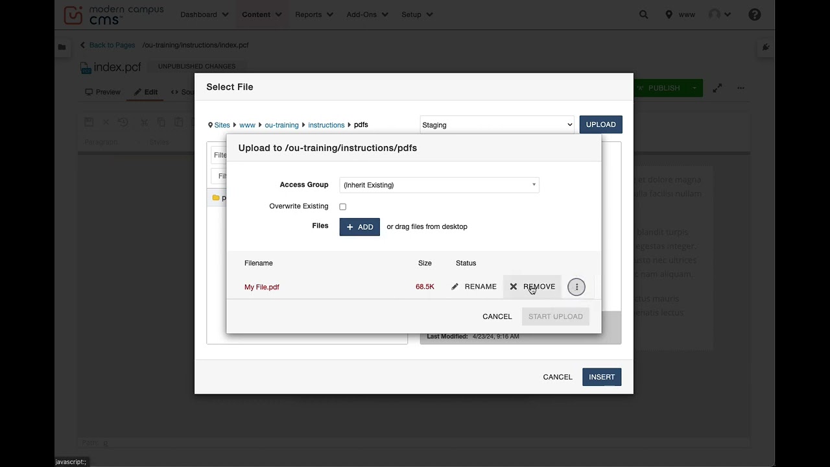Click the Unpublished Changes status label
This screenshot has width=830, height=467.
[x=197, y=66]
